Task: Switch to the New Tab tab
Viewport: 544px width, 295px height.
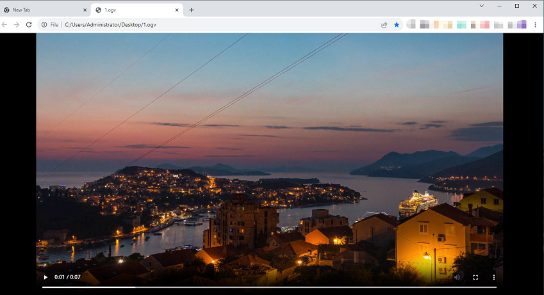Action: click(x=45, y=10)
